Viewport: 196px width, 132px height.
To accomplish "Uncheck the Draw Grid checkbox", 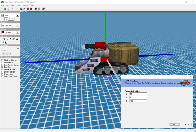I will pos(3,67).
